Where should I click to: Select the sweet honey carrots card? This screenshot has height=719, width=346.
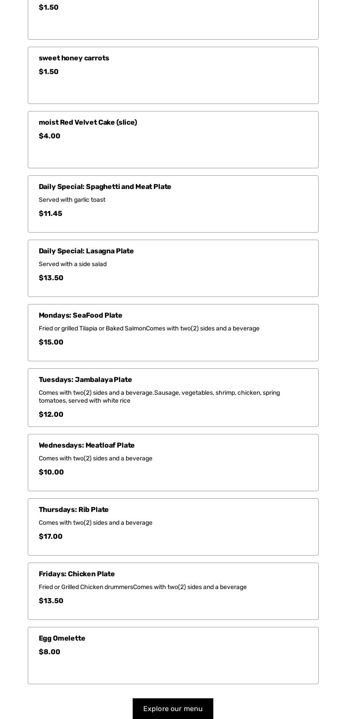[173, 75]
